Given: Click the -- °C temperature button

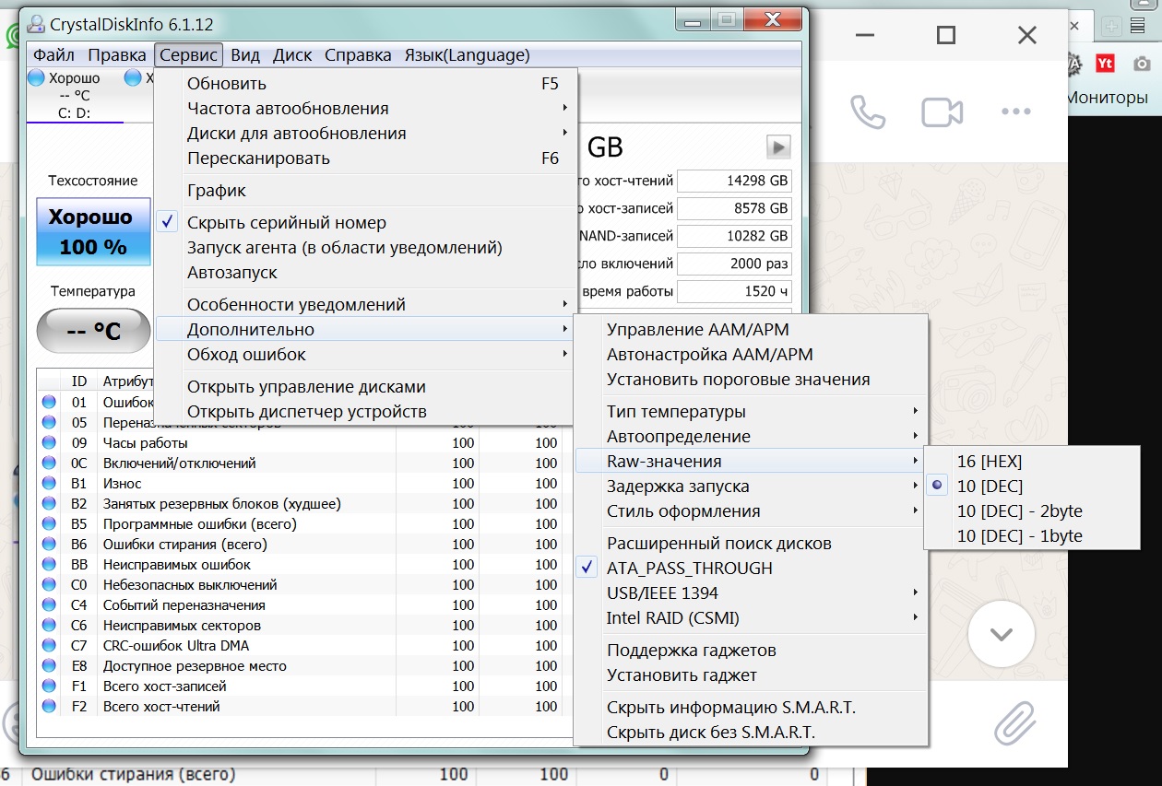Looking at the screenshot, I should pos(93,331).
